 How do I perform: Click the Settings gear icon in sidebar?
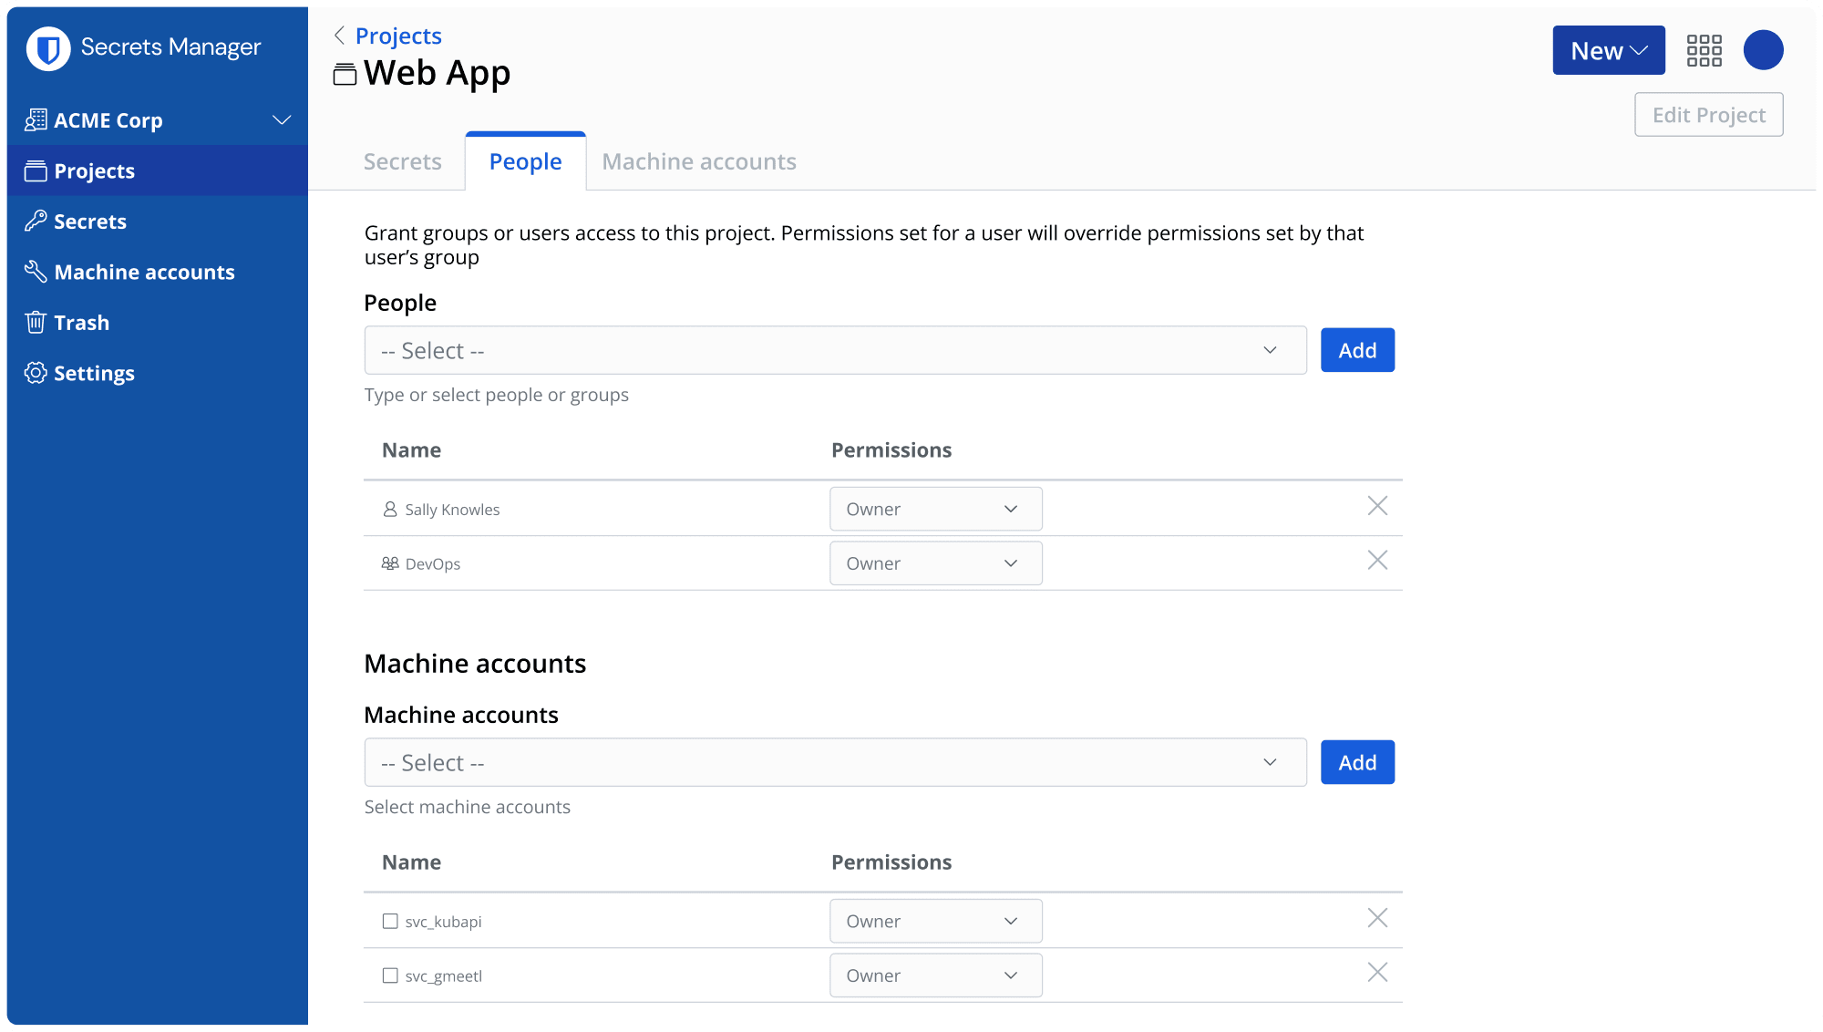click(34, 372)
